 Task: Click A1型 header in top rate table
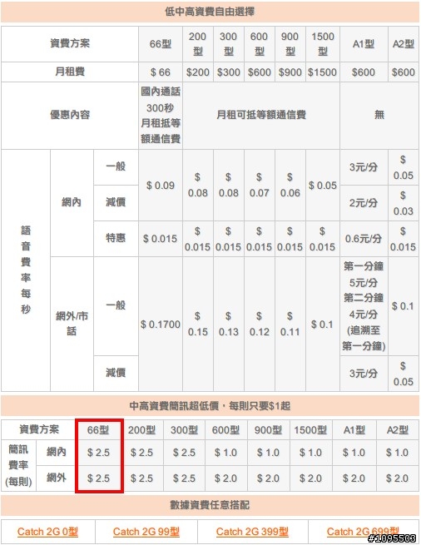[x=364, y=44]
